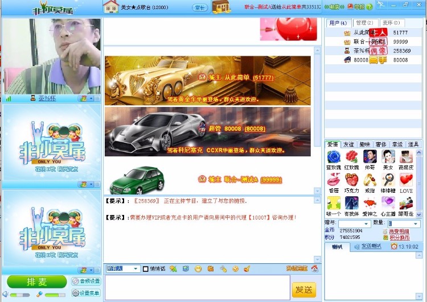This screenshot has height=302, width=427.
Task: Click in the chat message input box
Action: 198,288
